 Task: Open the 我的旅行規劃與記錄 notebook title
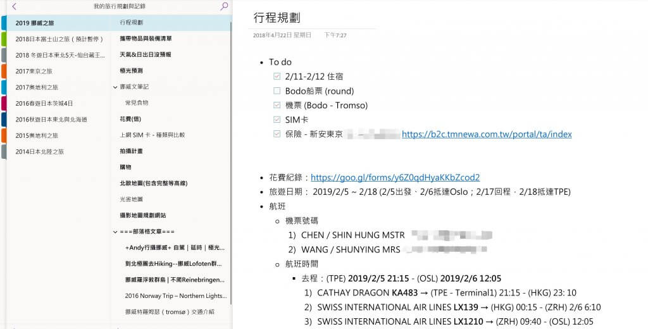[119, 6]
